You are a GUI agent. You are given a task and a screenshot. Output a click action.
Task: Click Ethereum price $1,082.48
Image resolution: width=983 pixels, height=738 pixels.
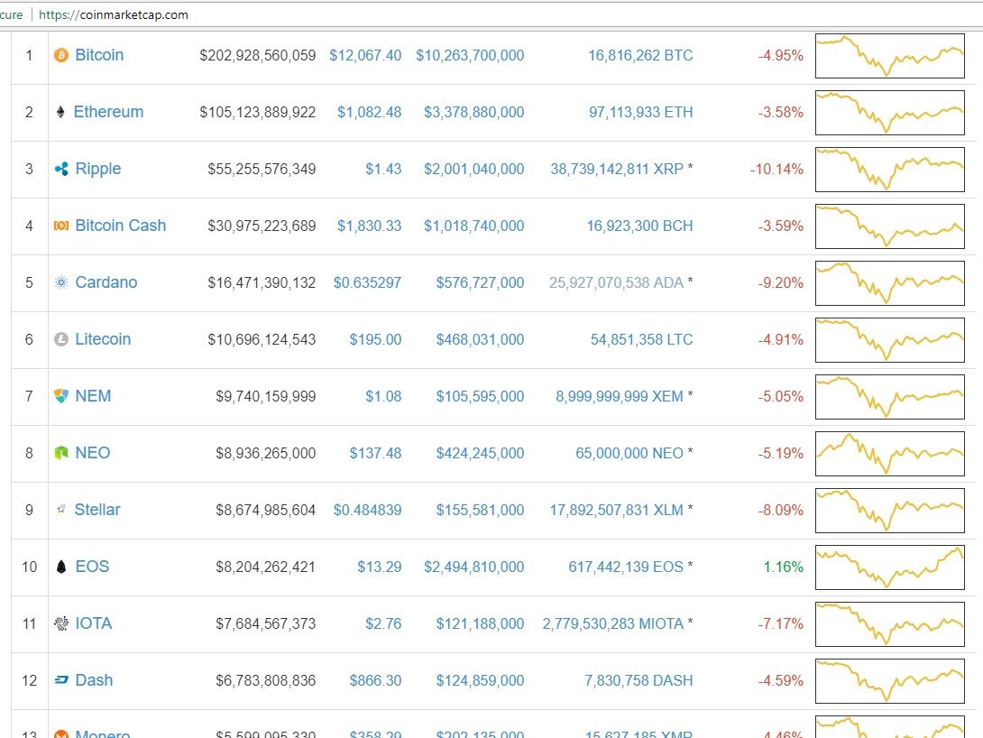point(369,112)
